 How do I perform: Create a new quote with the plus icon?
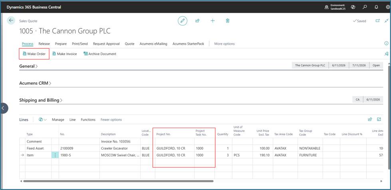(212, 21)
